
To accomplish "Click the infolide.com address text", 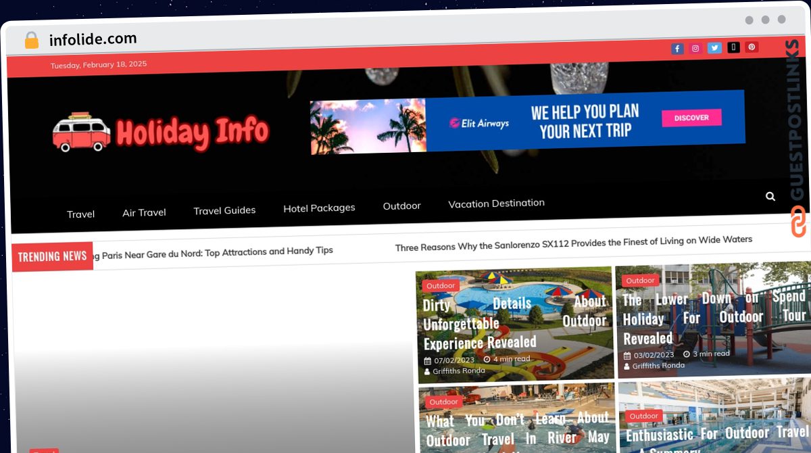I will tap(93, 39).
